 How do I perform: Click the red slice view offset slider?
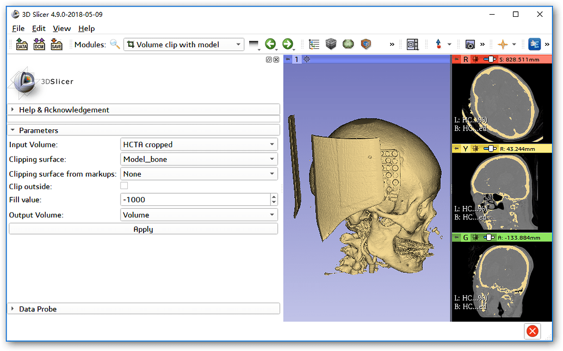pos(490,59)
